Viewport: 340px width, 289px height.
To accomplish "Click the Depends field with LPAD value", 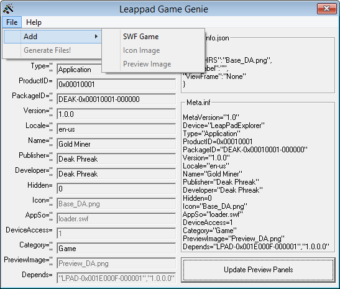I will 116,278.
